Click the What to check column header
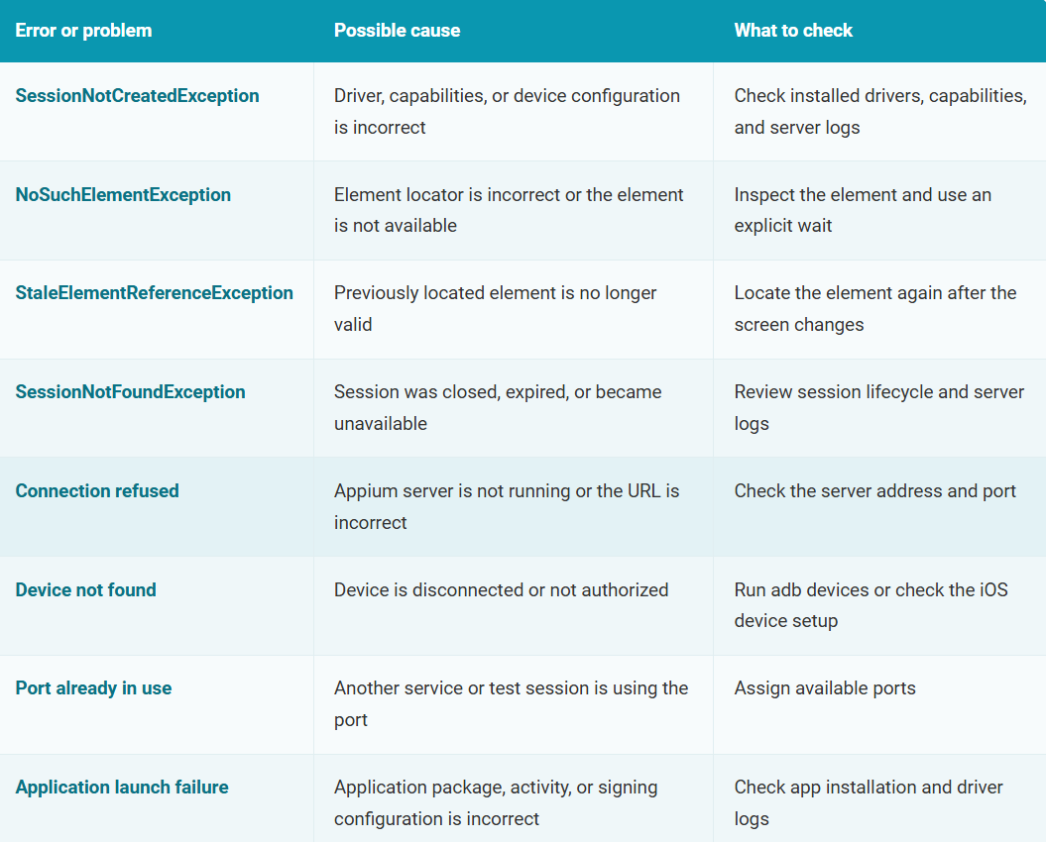The width and height of the screenshot is (1046, 842). [793, 31]
